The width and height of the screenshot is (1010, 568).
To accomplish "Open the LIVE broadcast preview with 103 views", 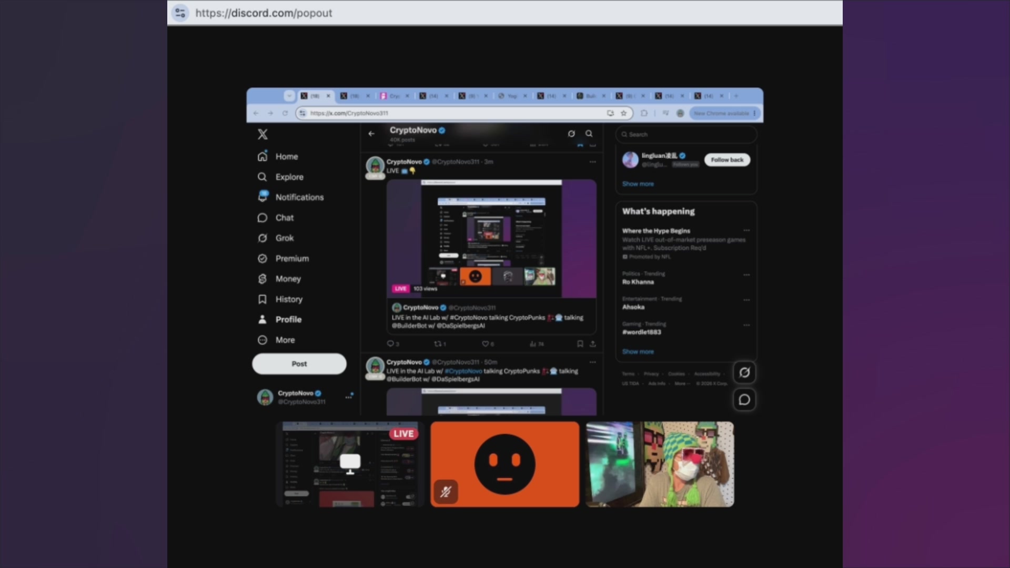I will (x=491, y=239).
